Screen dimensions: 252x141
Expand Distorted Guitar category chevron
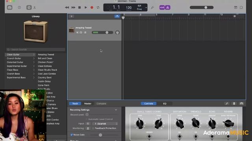click(x=34, y=62)
